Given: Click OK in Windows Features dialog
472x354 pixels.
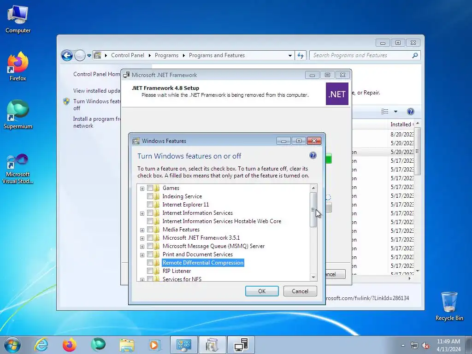Looking at the screenshot, I should click(262, 291).
